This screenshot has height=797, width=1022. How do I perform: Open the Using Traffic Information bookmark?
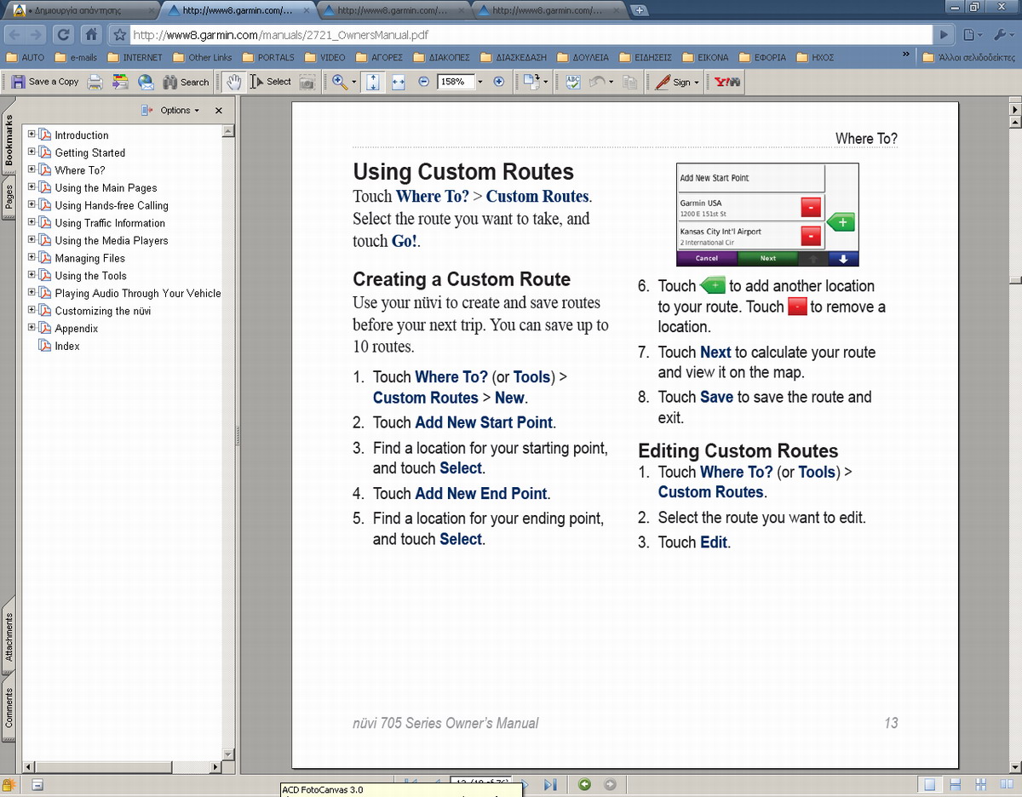click(110, 223)
